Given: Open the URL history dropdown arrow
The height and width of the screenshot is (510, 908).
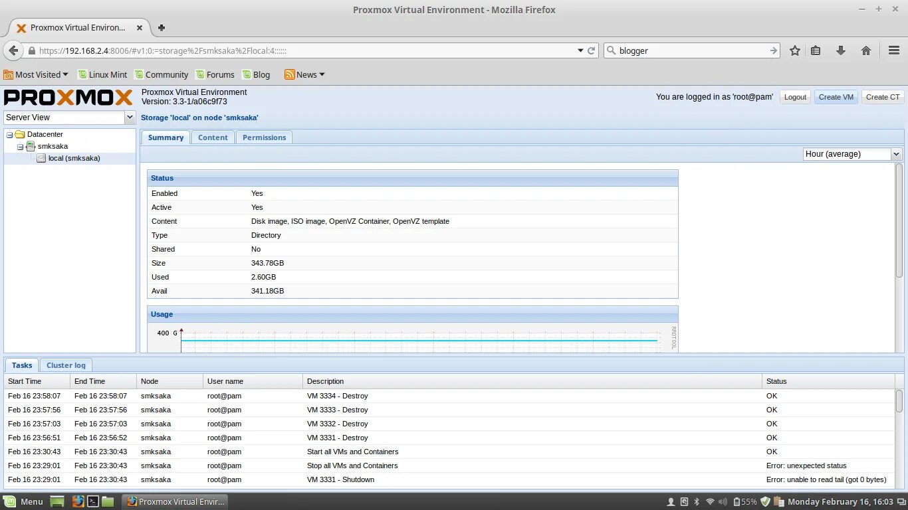Looking at the screenshot, I should tap(580, 50).
